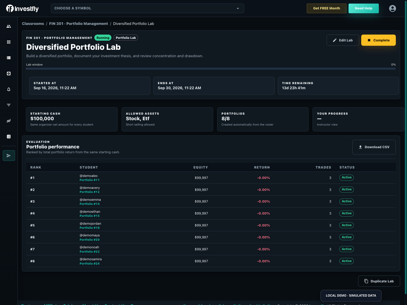Image resolution: width=407 pixels, height=305 pixels.
Task: Open the people sidebar icon
Action: pos(9,26)
